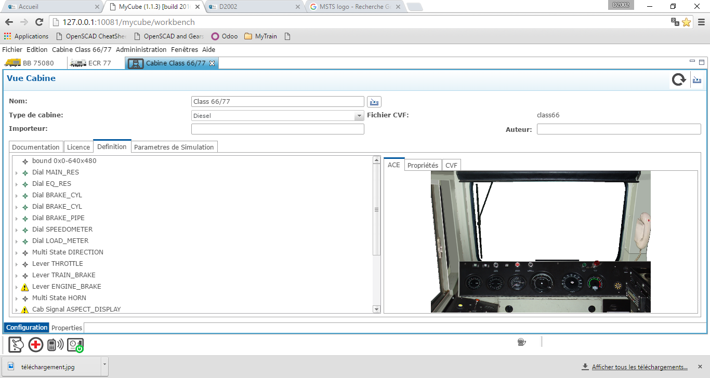Expand the Lever THROTTLE node
710x378 pixels.
[17, 264]
